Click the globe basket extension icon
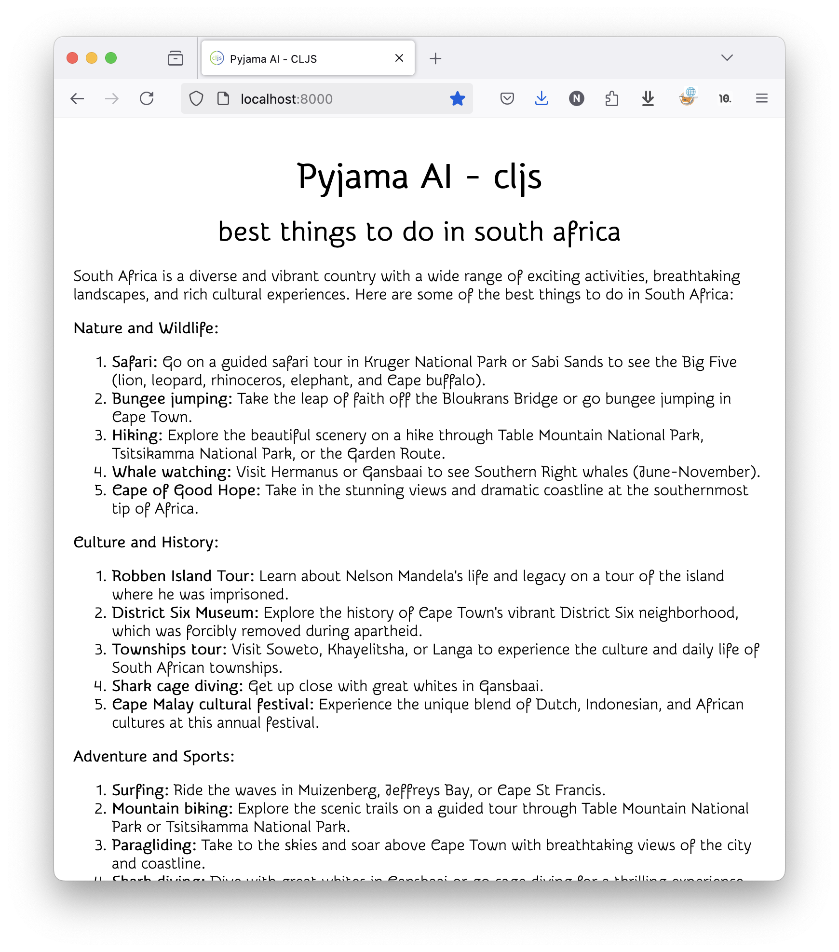 (x=688, y=97)
